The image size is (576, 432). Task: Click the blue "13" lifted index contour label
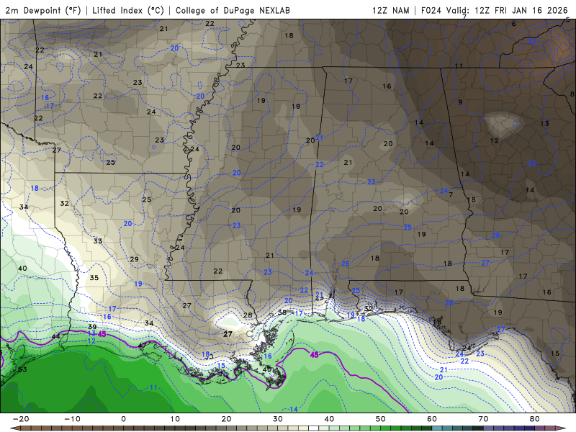(92, 333)
